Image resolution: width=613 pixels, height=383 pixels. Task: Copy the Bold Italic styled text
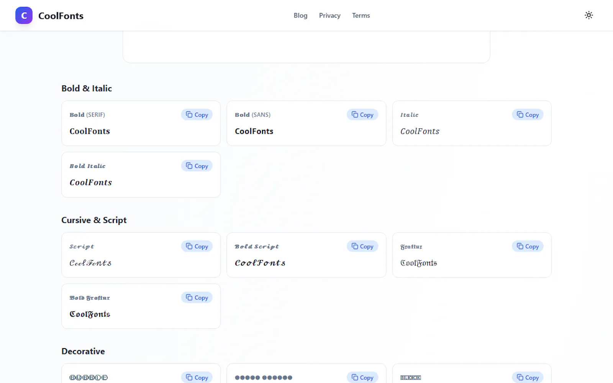pyautogui.click(x=197, y=166)
